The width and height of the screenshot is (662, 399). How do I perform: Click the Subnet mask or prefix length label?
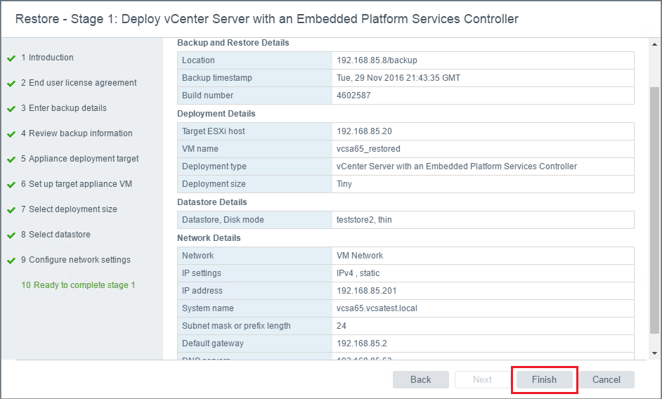[x=236, y=326]
